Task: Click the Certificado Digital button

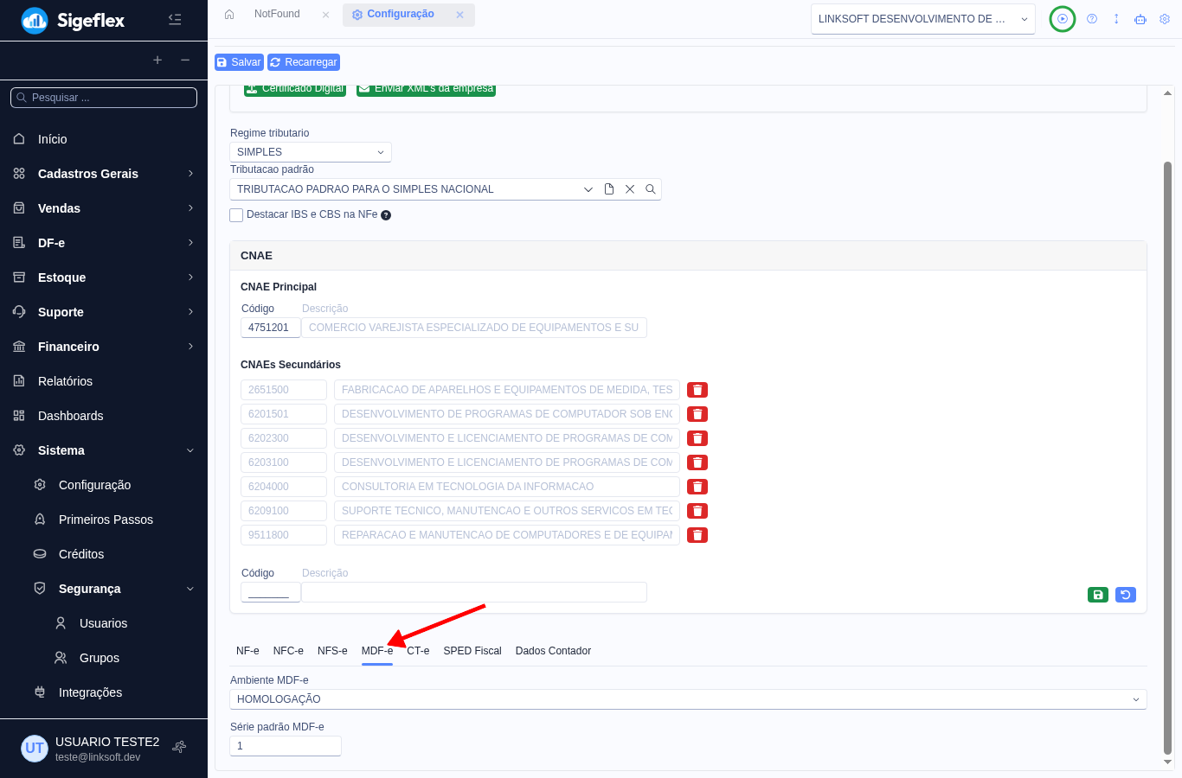Action: pos(295,89)
